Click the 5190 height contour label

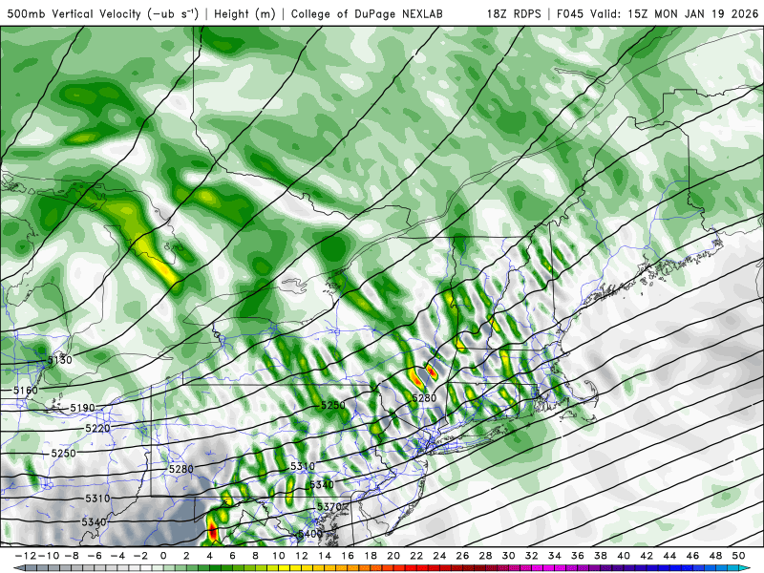(x=82, y=408)
